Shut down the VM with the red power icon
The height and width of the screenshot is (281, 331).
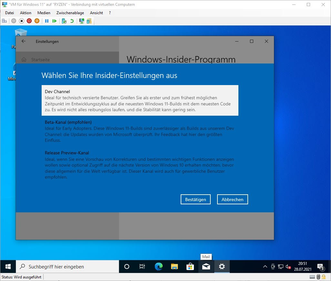pos(29,21)
